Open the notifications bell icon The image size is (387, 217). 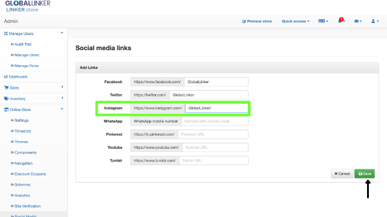341,20
